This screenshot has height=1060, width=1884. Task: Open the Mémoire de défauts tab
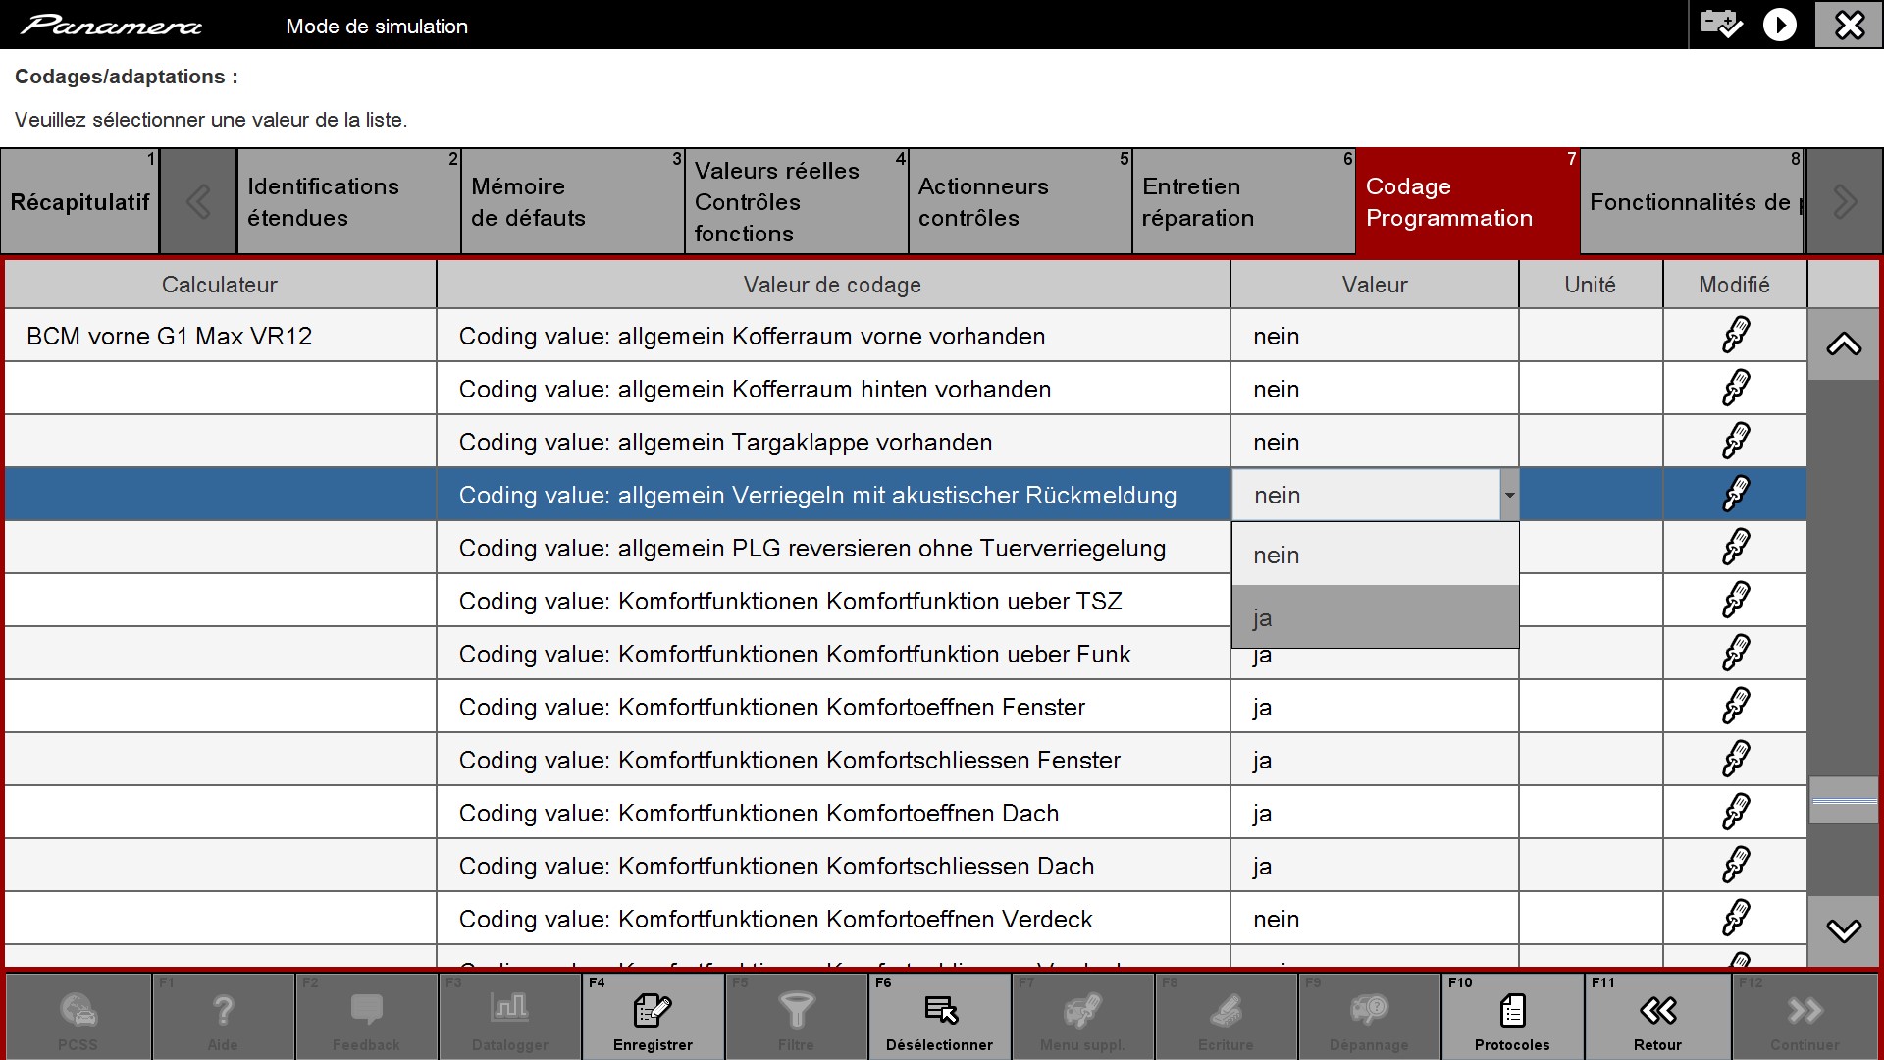(x=572, y=202)
